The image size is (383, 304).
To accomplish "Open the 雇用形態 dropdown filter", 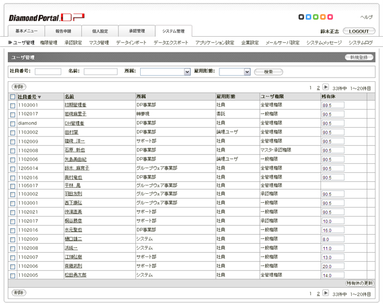I will point(234,72).
